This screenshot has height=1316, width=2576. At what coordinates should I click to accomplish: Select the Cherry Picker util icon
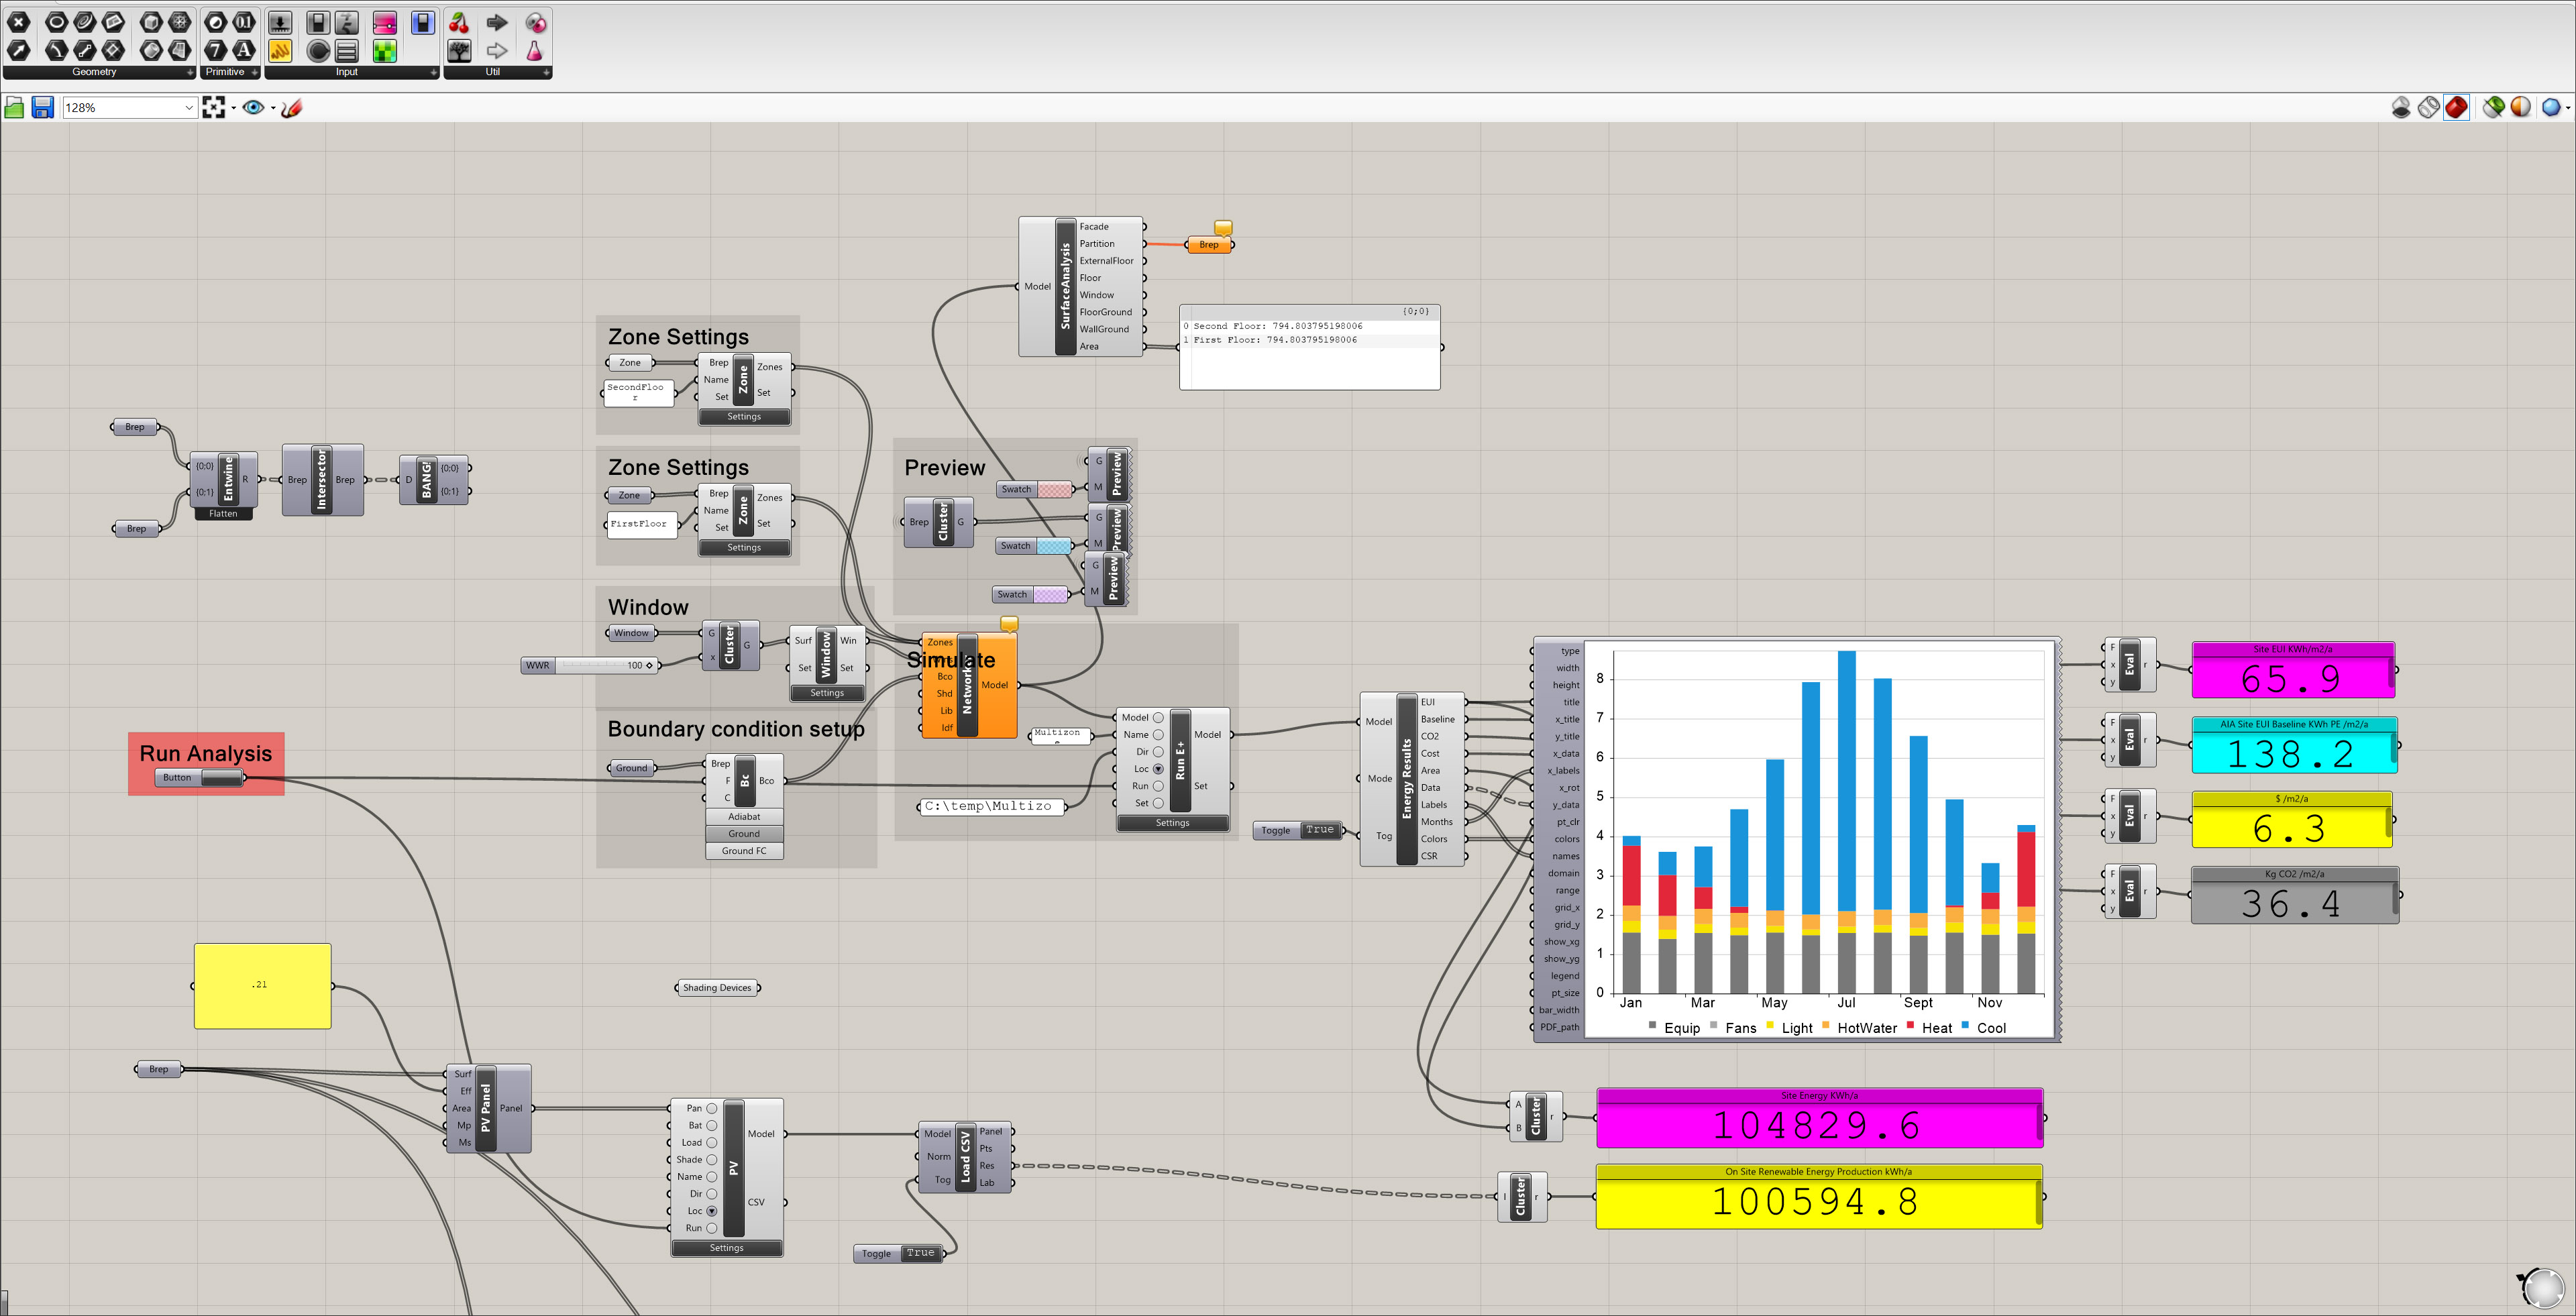pos(459,23)
